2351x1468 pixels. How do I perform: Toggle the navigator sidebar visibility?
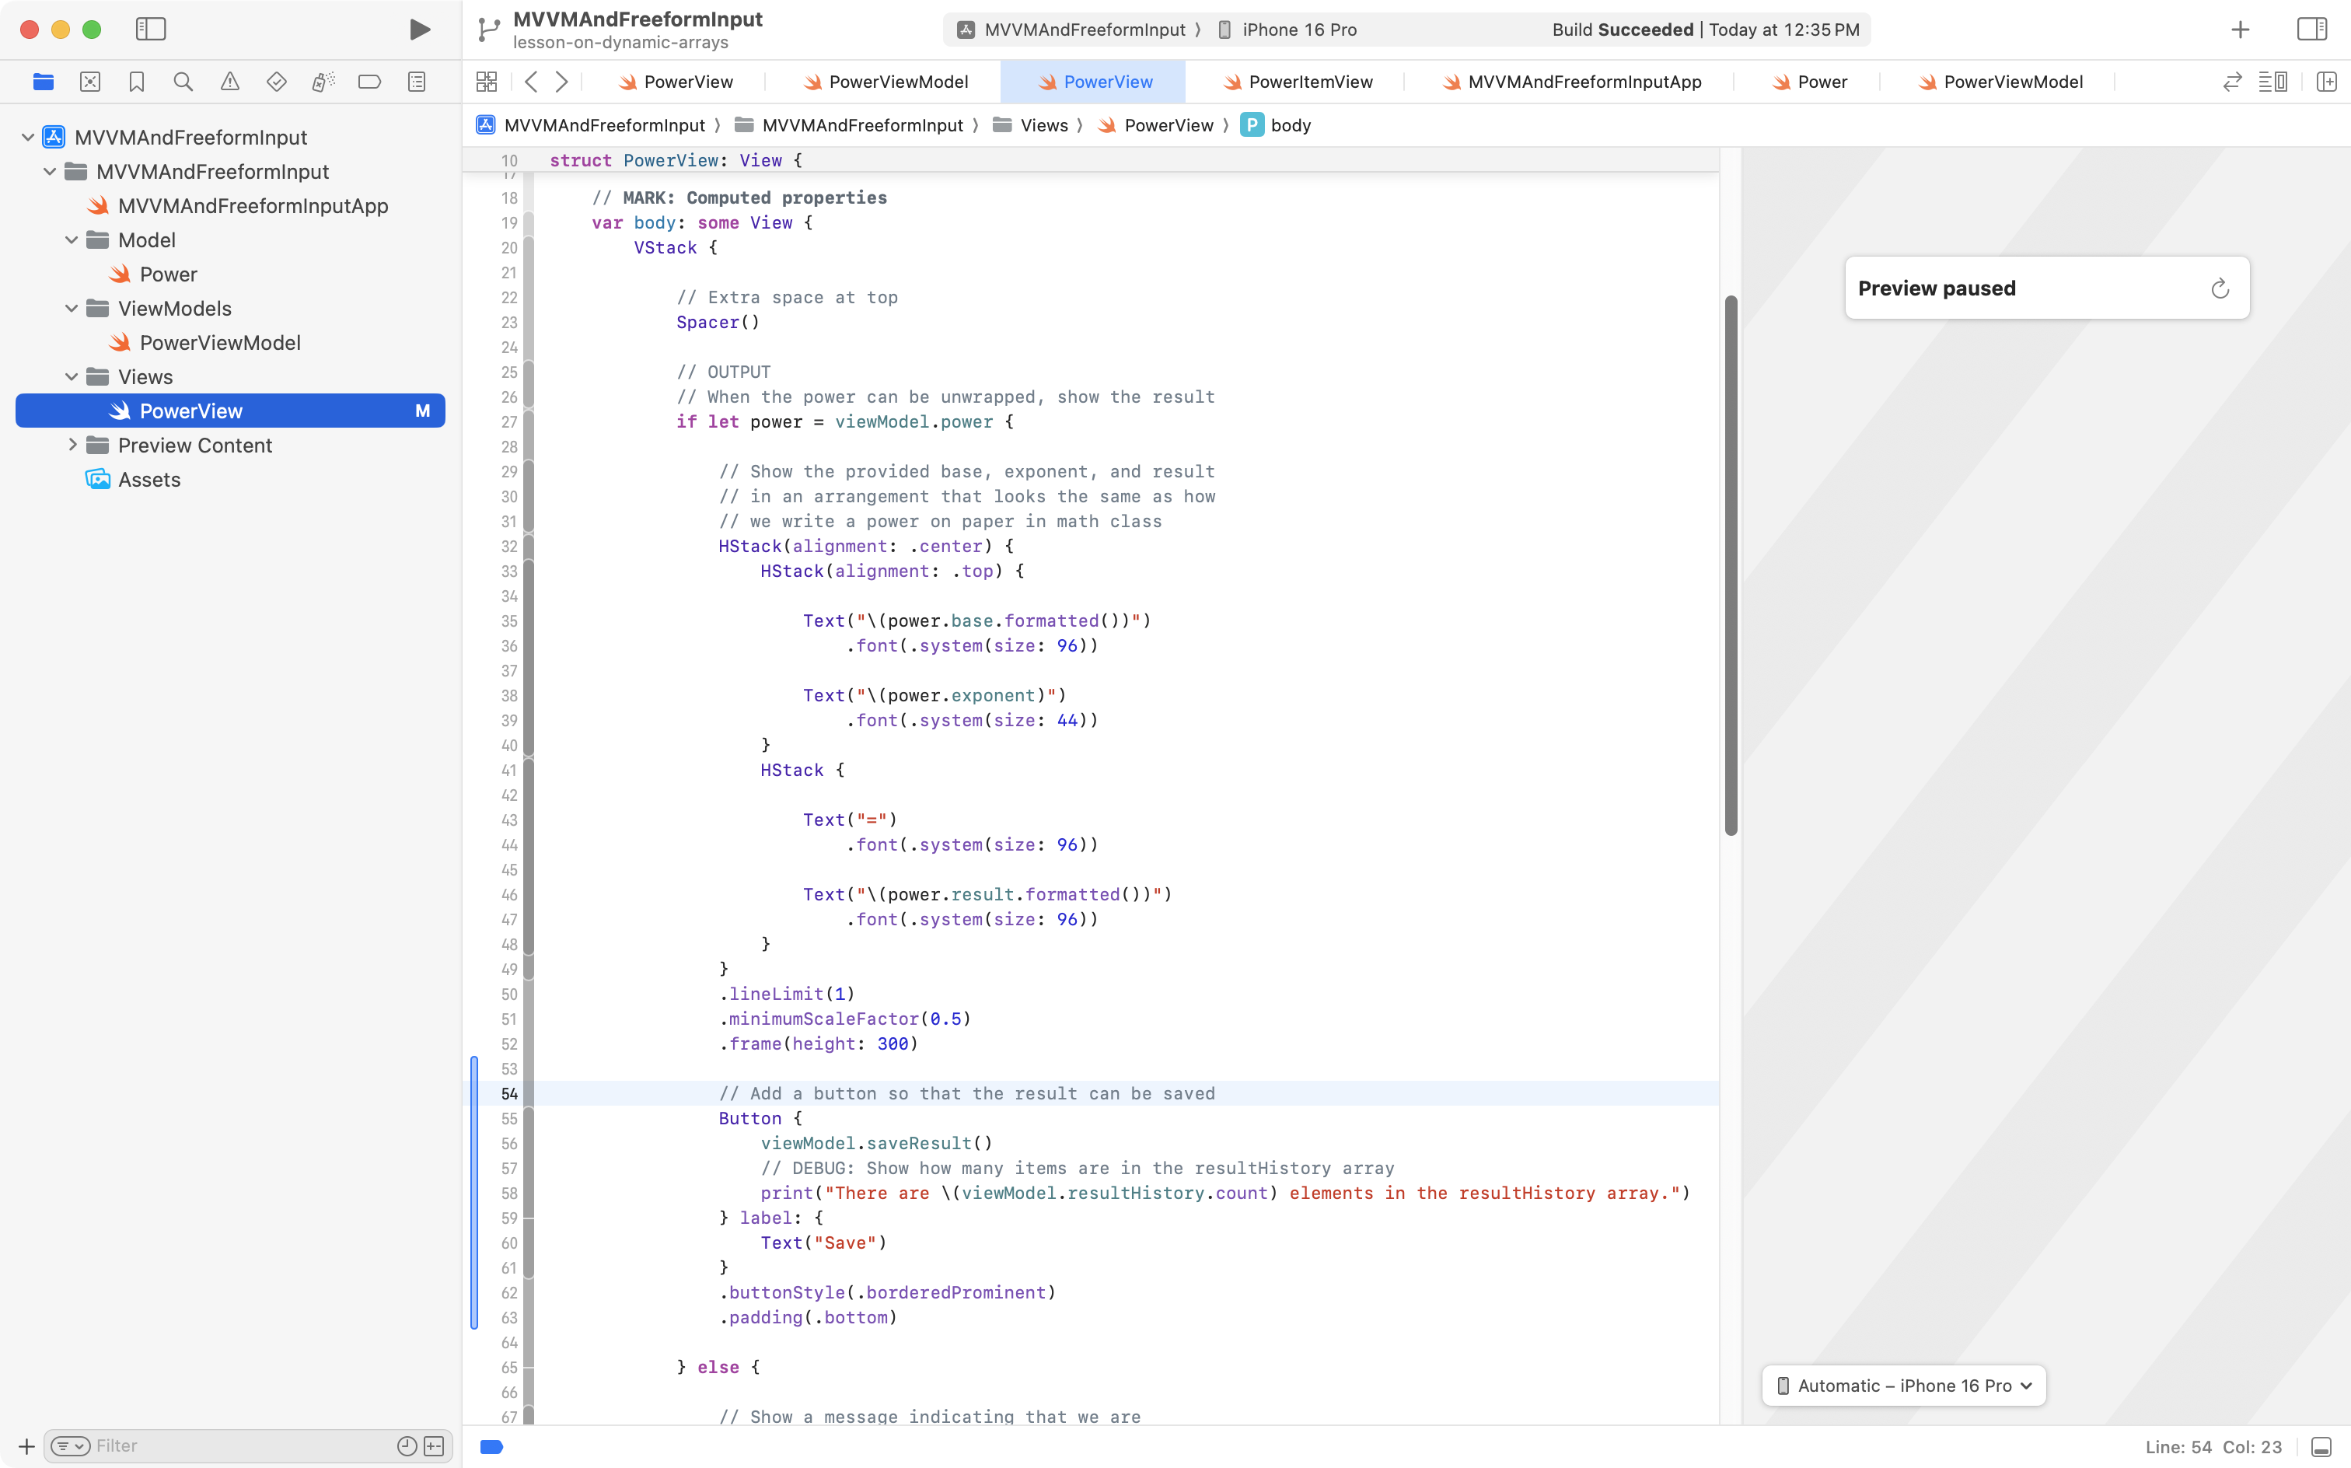151,29
